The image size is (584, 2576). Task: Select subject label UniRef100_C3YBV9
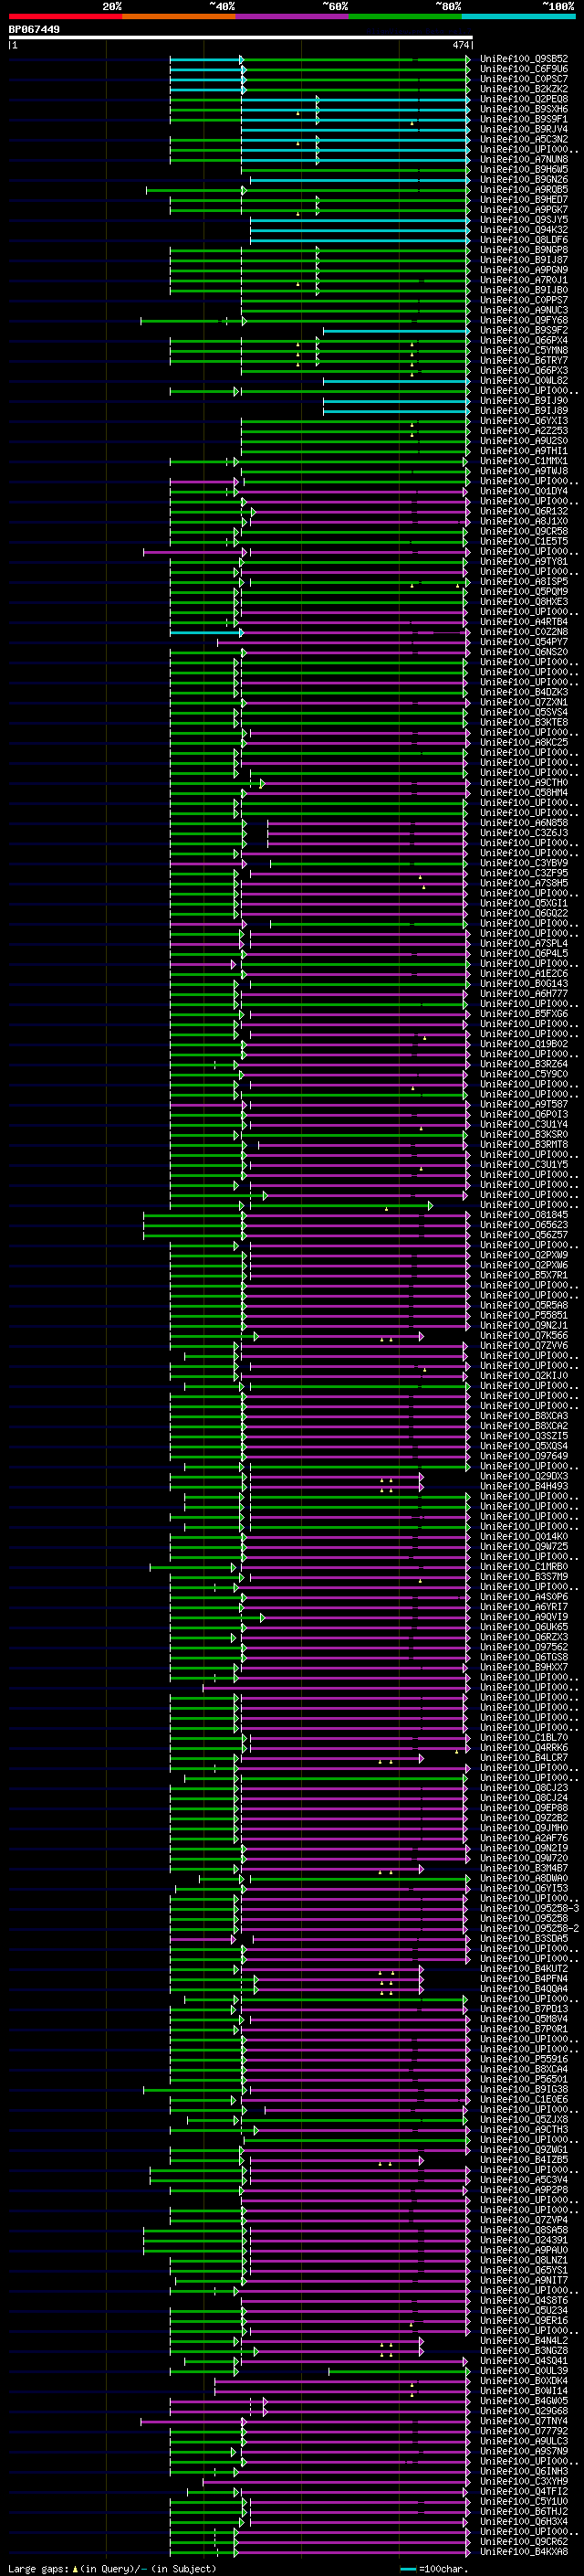pyautogui.click(x=524, y=864)
